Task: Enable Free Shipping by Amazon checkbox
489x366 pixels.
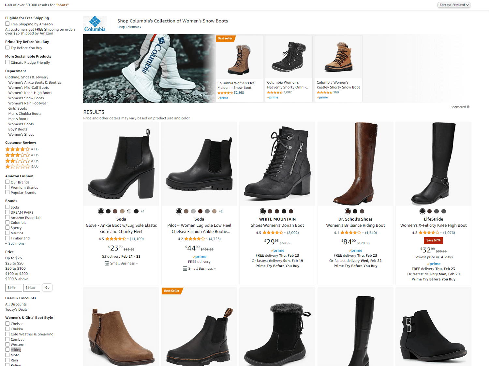Action: tap(7, 24)
